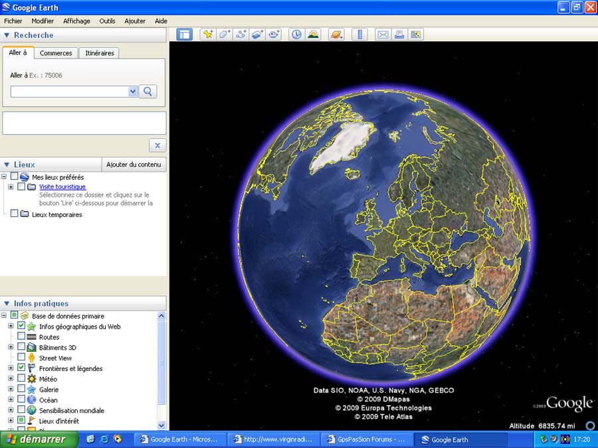Enable the Routes layer checkbox
The height and width of the screenshot is (448, 598).
click(22, 337)
